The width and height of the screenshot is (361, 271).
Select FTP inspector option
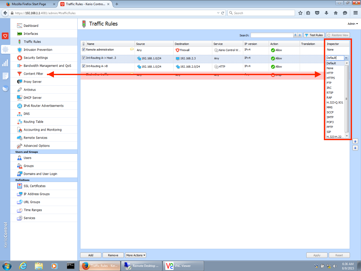(x=335, y=83)
